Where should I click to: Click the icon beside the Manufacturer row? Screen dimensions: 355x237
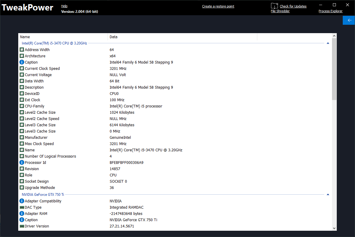(22, 138)
